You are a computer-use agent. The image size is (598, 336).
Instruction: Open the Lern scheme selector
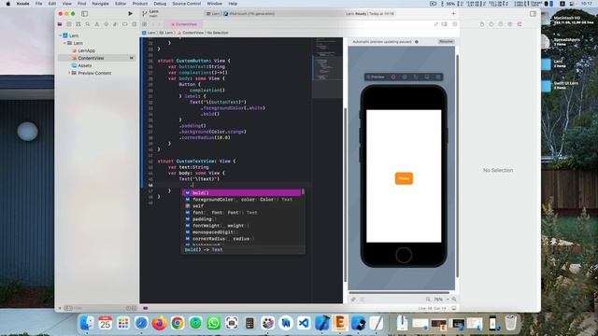click(213, 13)
